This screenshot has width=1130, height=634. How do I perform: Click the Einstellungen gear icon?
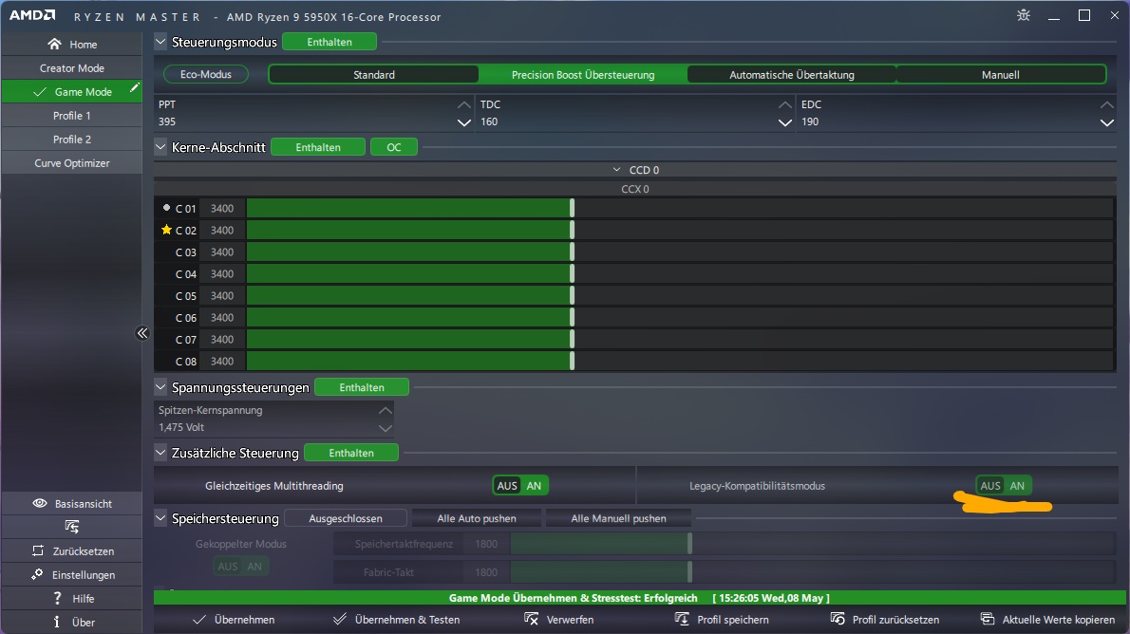[x=37, y=574]
